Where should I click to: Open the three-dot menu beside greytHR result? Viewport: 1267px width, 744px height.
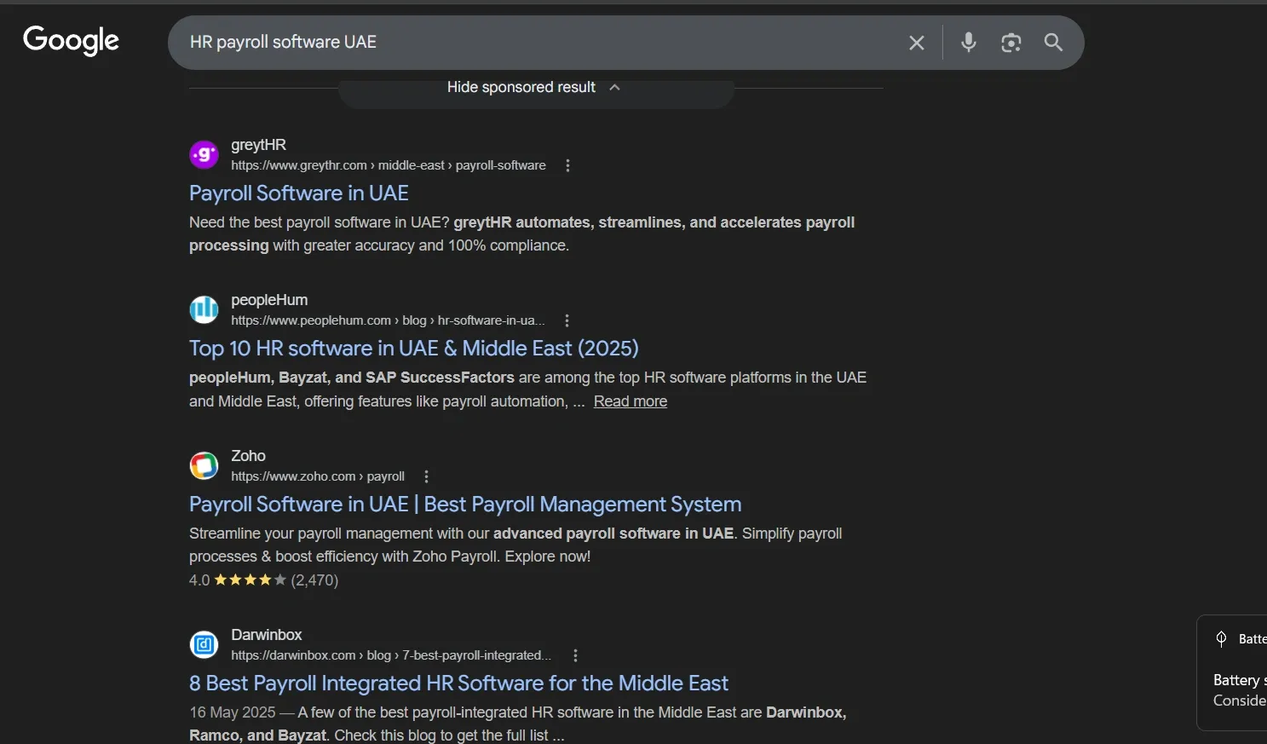(567, 165)
